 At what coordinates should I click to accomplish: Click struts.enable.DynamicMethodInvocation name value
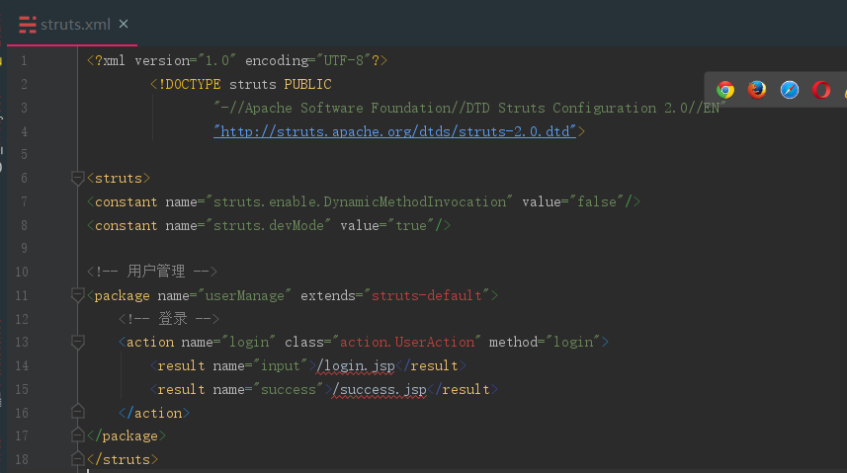[359, 201]
